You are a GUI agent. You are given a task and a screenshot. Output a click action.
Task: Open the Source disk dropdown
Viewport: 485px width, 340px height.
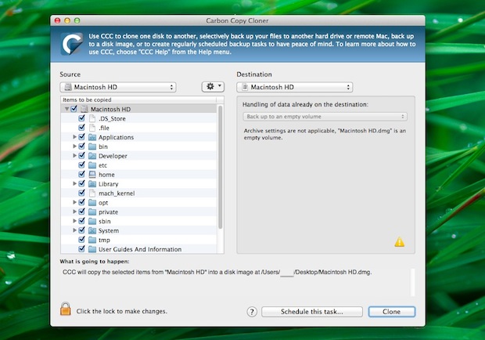tap(118, 87)
